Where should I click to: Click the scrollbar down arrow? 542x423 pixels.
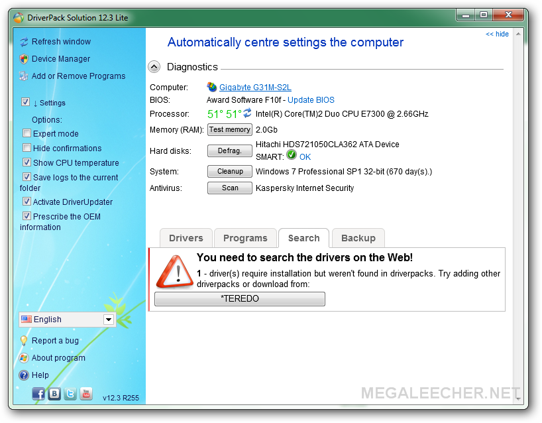[518, 398]
